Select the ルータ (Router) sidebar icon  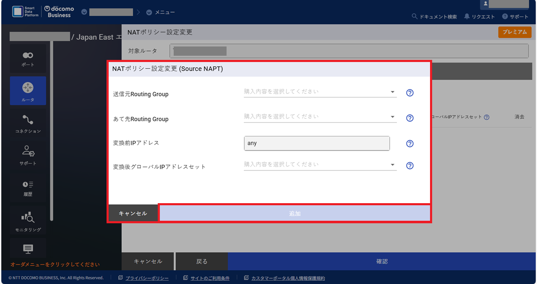tap(28, 90)
